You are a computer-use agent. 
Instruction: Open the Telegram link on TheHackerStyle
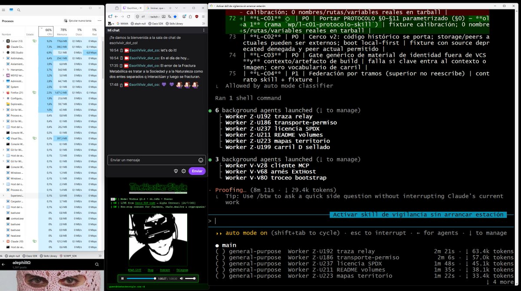[x=182, y=269]
